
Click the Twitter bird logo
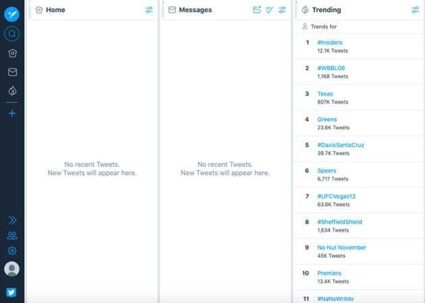(11, 292)
